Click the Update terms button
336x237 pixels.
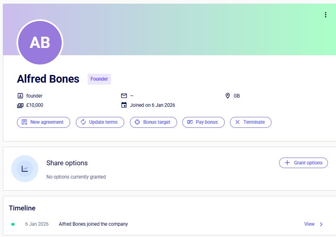(x=100, y=122)
